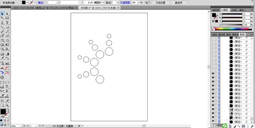Click the toolbox black fill box
The width and height of the screenshot is (255, 128).
3,111
